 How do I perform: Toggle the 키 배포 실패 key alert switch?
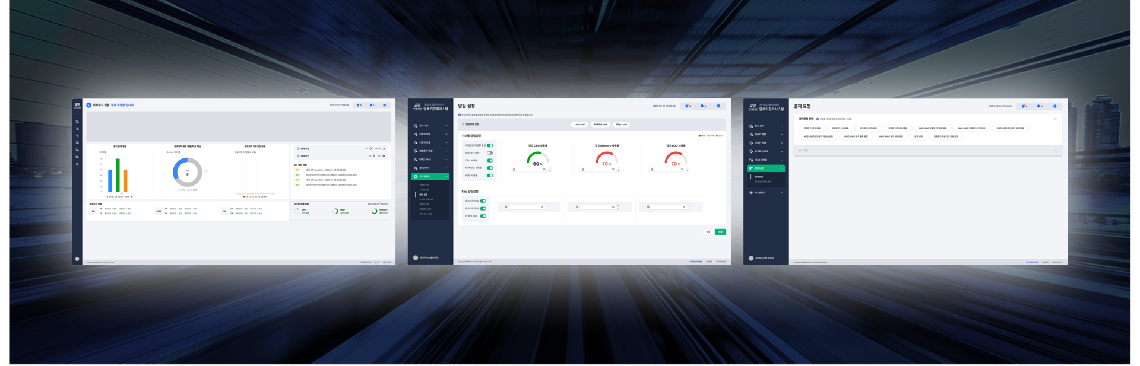(x=483, y=216)
